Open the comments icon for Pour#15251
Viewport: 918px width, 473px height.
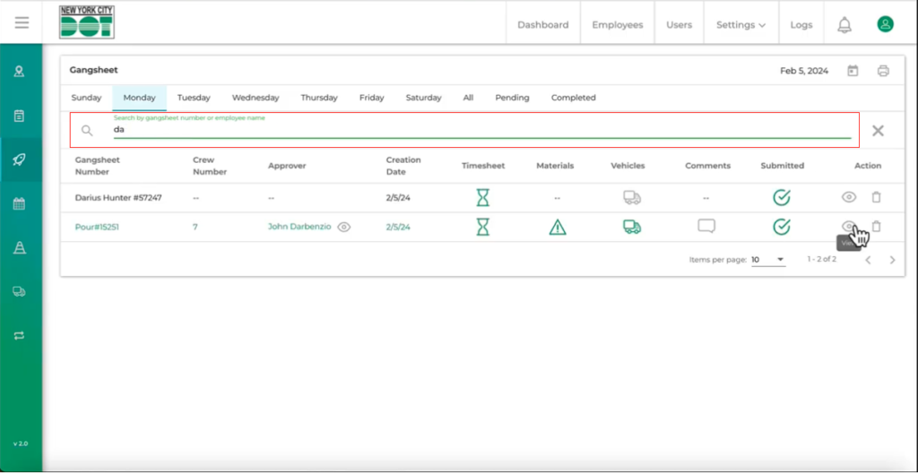pyautogui.click(x=706, y=227)
